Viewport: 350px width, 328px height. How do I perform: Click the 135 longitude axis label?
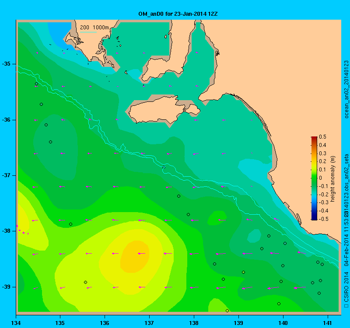click(60, 323)
